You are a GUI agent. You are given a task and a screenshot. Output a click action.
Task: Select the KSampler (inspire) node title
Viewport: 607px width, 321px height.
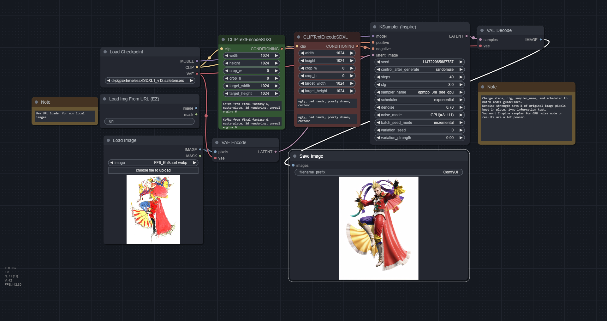pyautogui.click(x=398, y=27)
